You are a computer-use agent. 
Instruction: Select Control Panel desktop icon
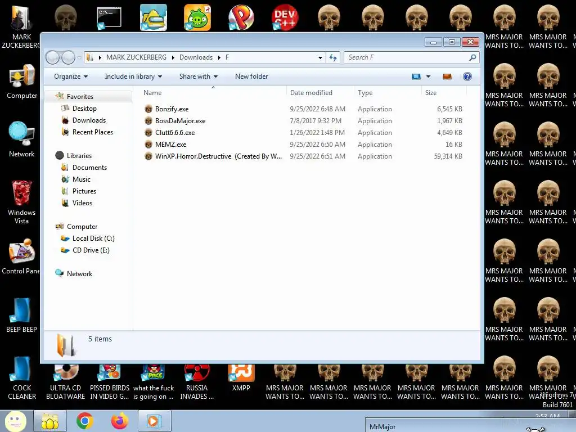click(x=21, y=256)
